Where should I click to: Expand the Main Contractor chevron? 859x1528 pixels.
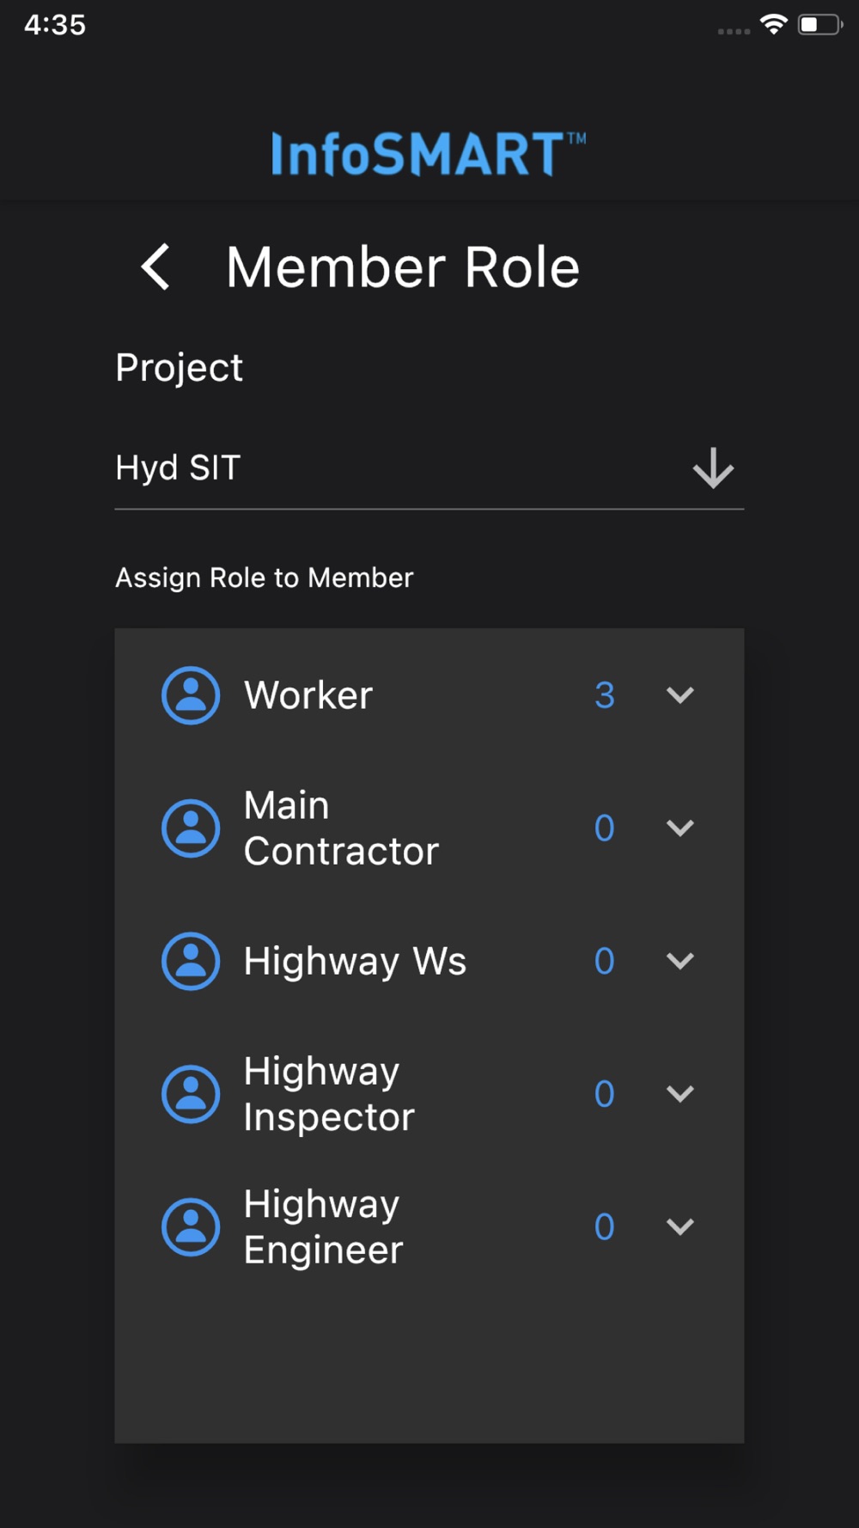tap(680, 828)
